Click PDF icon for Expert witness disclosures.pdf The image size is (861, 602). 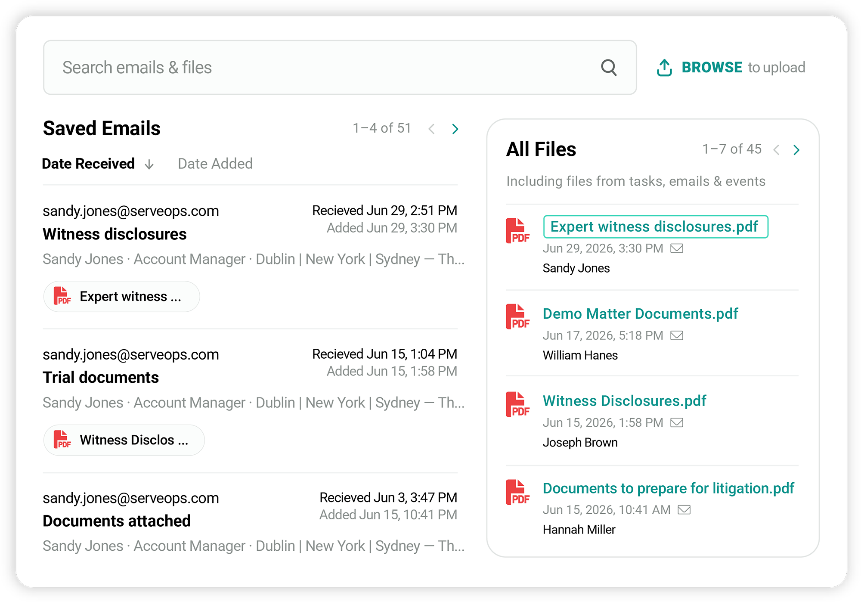coord(517,231)
